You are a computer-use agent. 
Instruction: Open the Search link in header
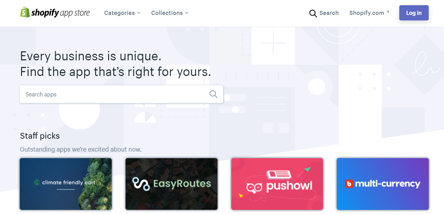point(324,13)
